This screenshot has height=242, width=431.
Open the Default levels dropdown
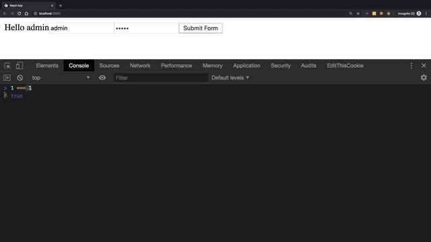click(x=230, y=78)
